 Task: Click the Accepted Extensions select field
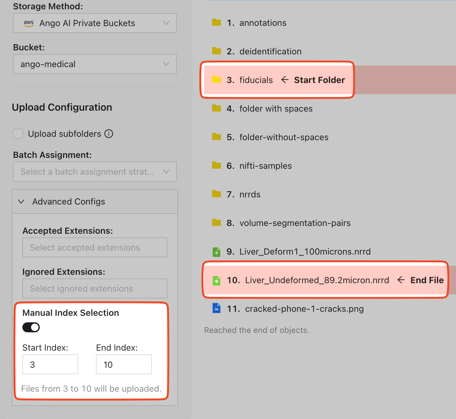click(x=95, y=247)
